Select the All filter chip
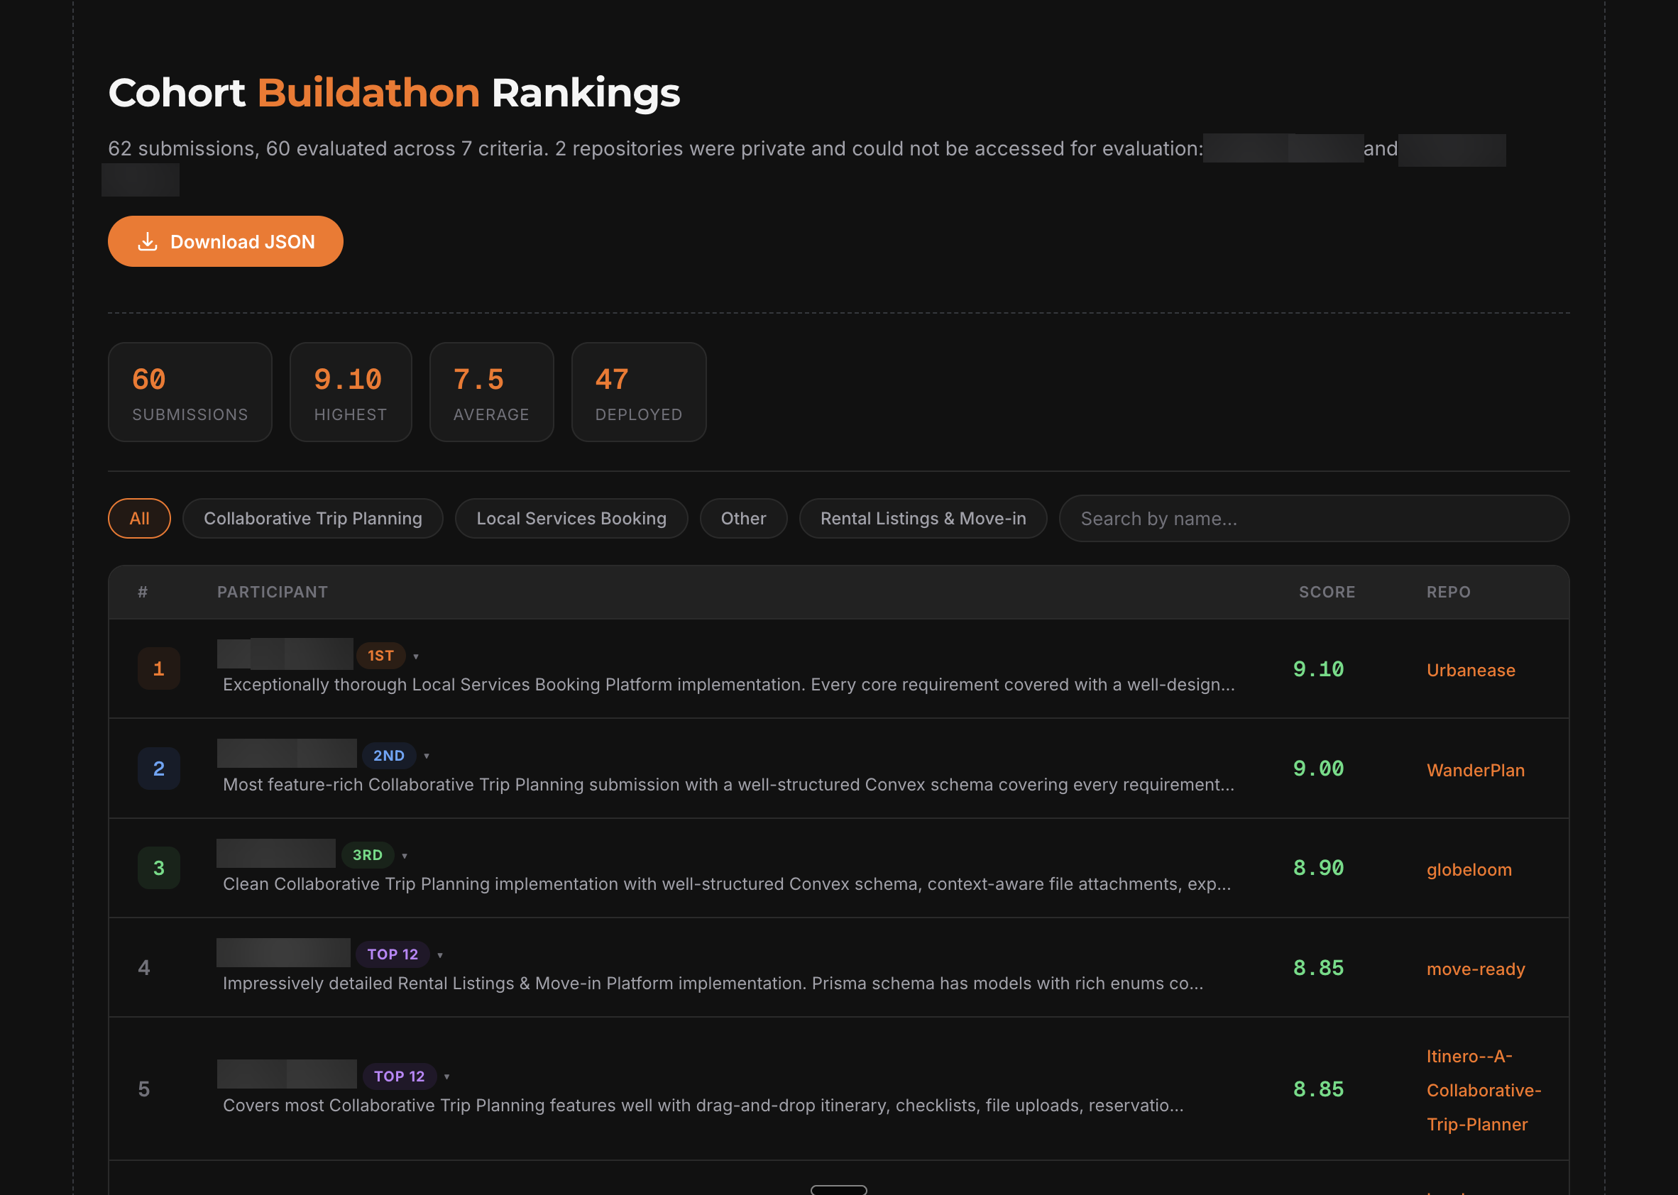1678x1195 pixels. [139, 518]
